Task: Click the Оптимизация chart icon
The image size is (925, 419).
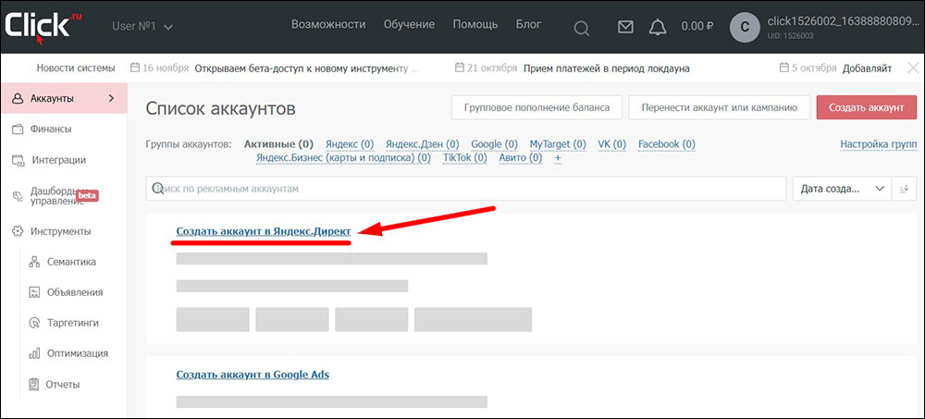Action: pyautogui.click(x=34, y=353)
